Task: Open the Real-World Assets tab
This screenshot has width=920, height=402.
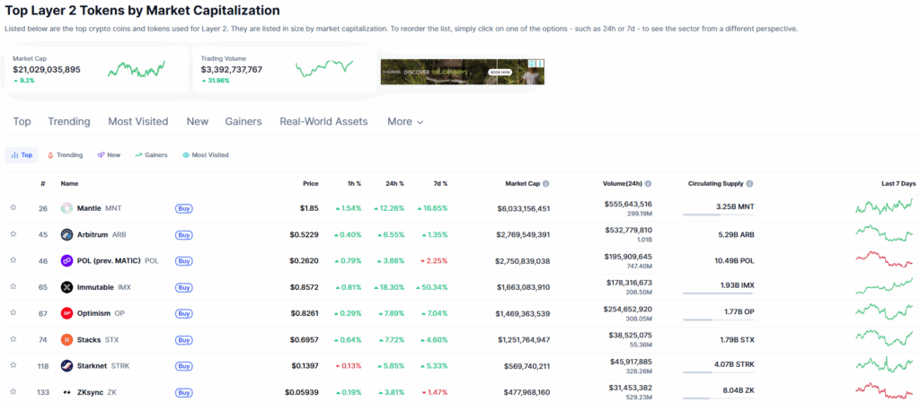Action: point(323,122)
